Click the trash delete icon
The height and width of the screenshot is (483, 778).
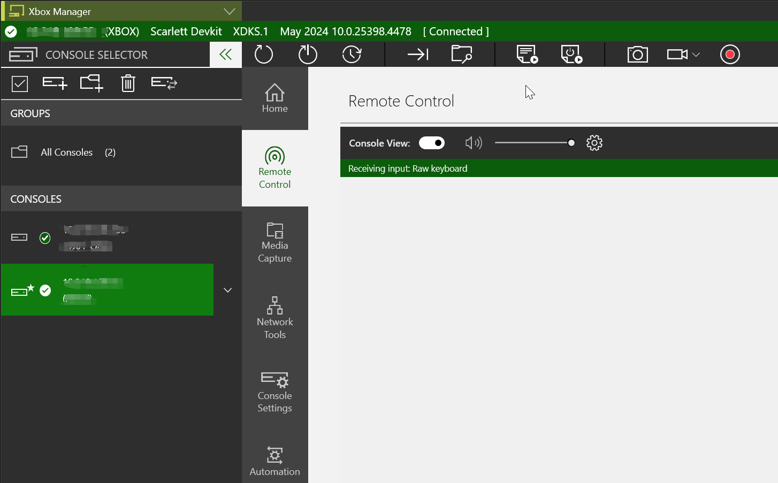(x=128, y=83)
